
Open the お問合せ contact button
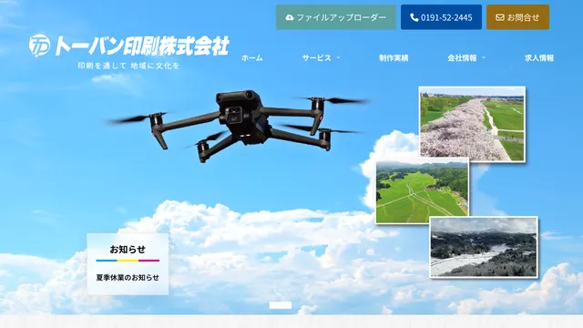pyautogui.click(x=517, y=17)
